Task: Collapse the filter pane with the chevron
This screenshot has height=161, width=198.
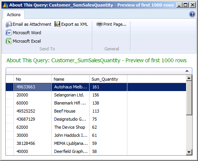Action: click(187, 71)
